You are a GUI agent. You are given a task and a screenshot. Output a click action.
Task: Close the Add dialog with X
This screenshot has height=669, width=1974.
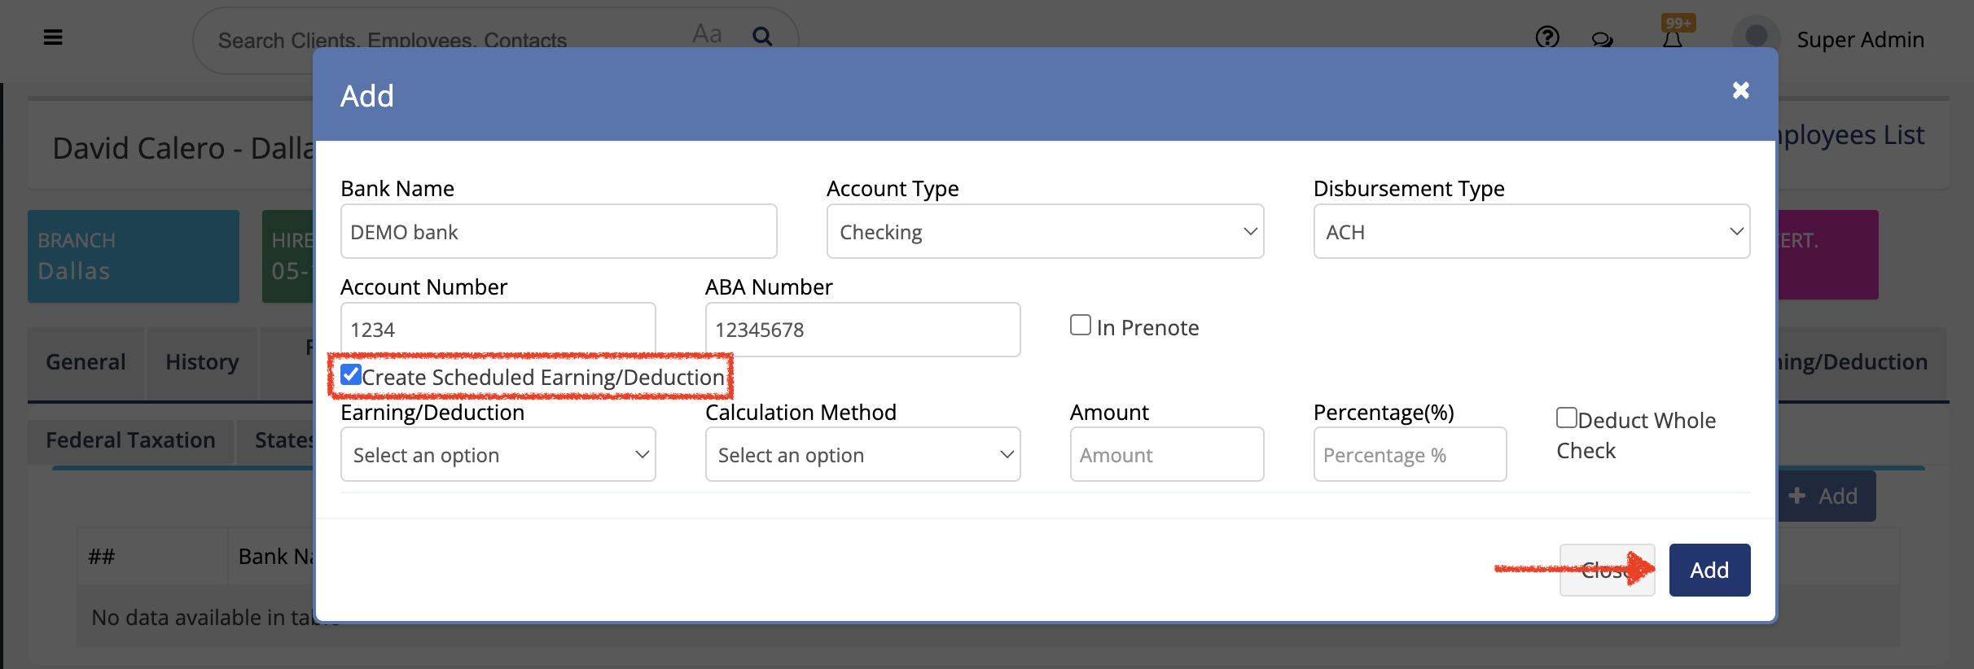coord(1740,90)
